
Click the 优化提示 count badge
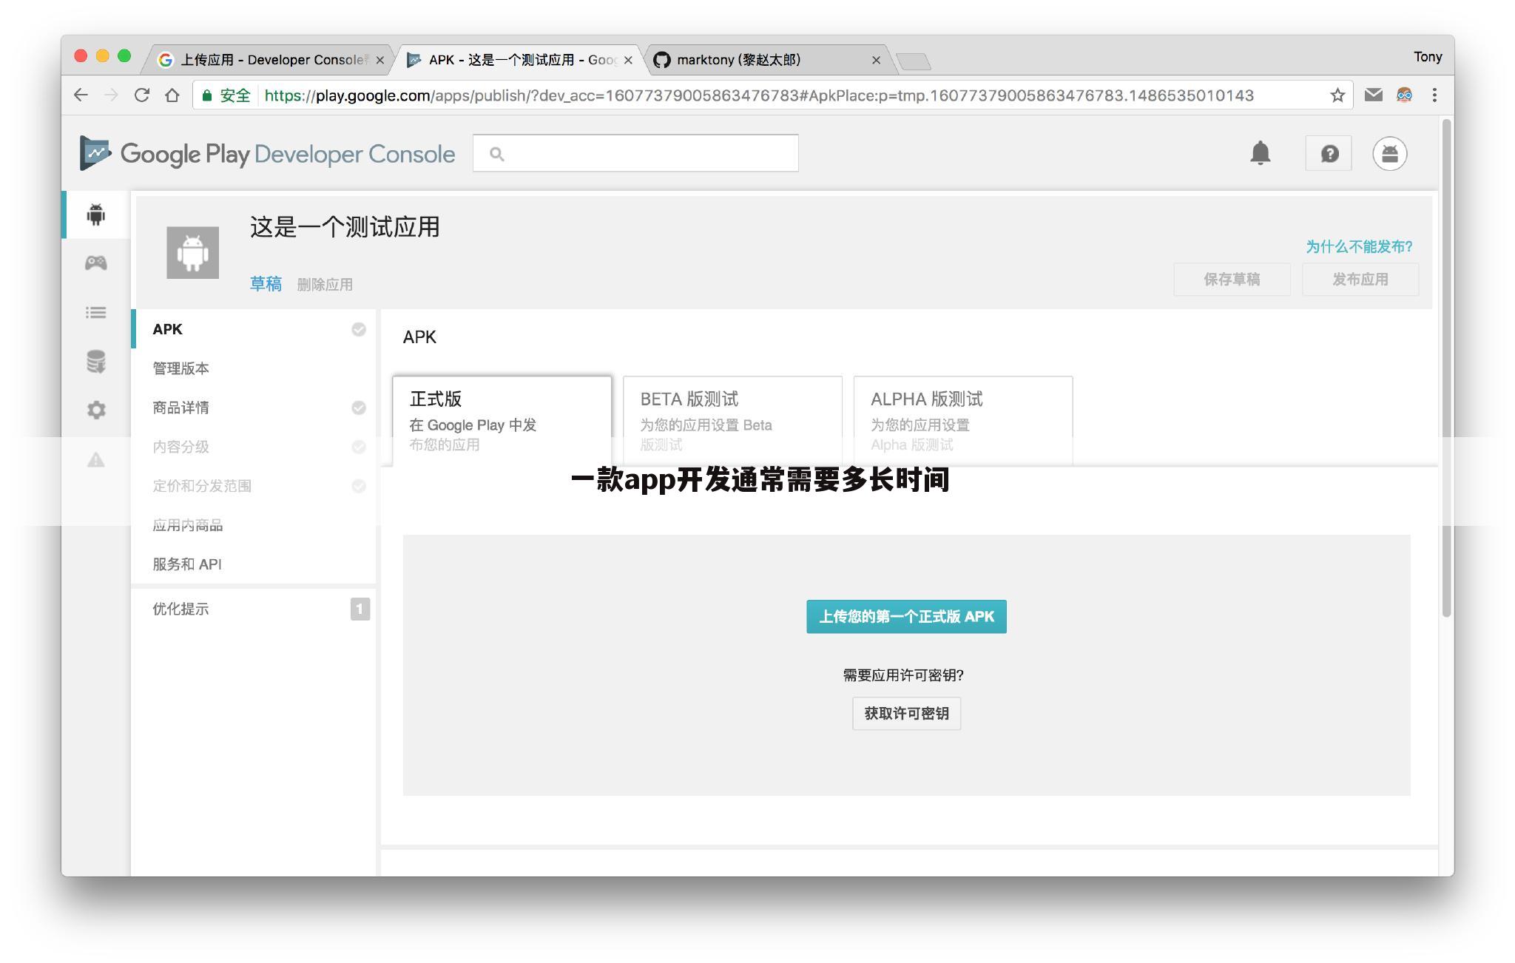click(360, 609)
